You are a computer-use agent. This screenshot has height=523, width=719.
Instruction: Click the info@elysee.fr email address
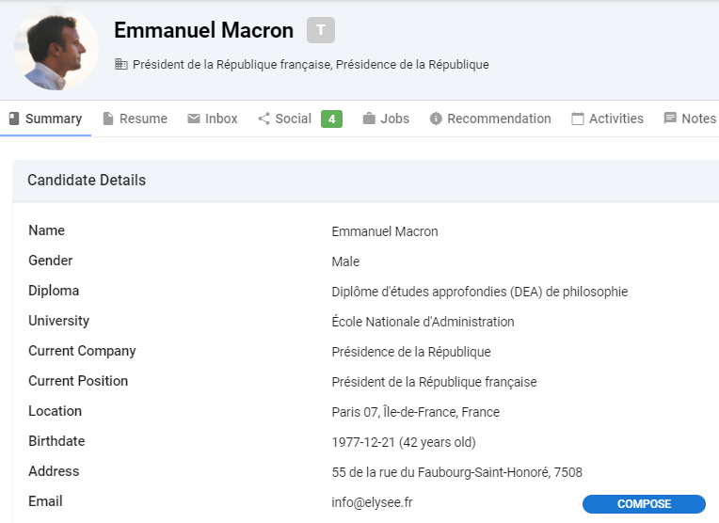[x=372, y=502]
